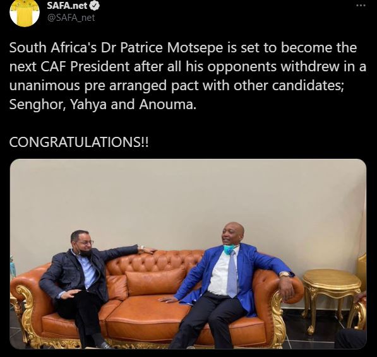377x357 pixels.
Task: Click the verified badge beside SAFA.net
Action: tap(94, 6)
